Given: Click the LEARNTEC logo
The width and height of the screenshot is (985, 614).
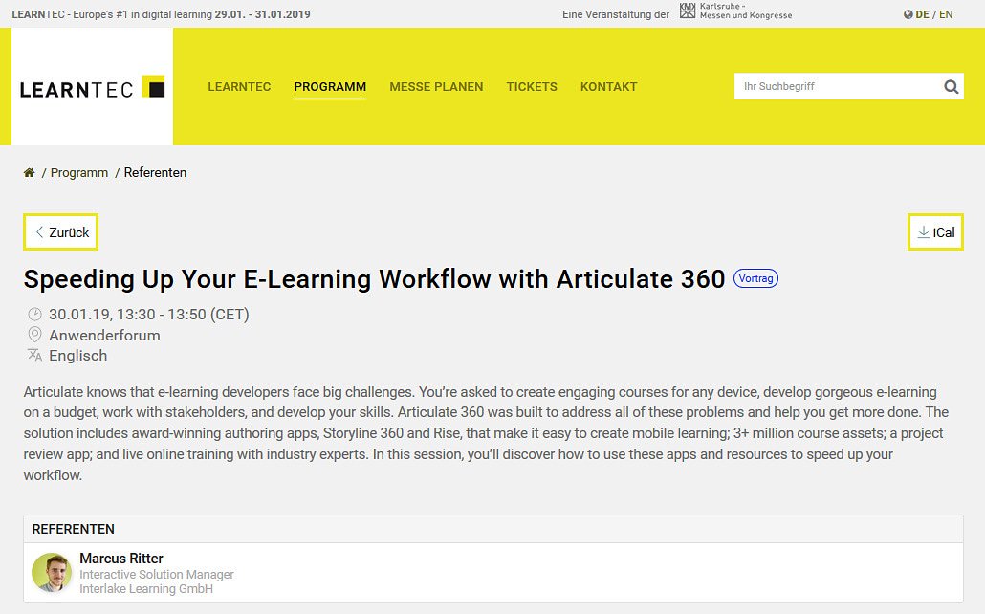Looking at the screenshot, I should point(92,86).
